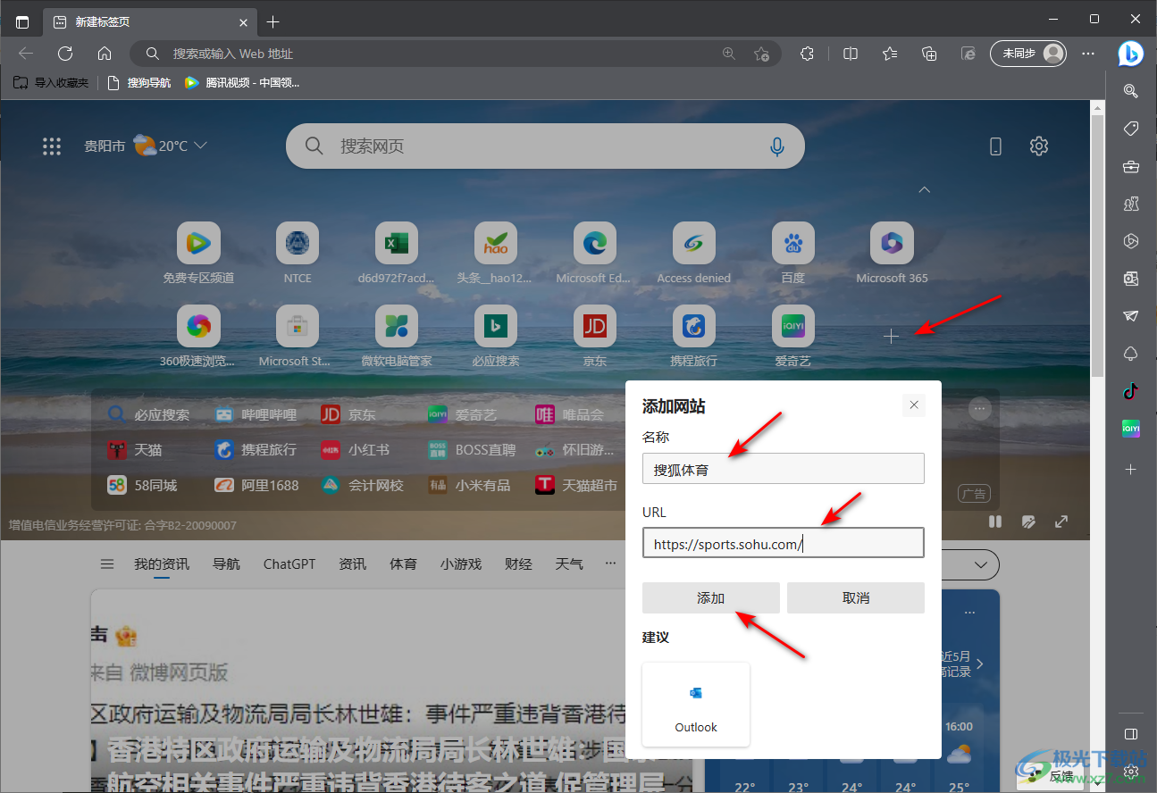
Task: Open the news feed hamburger menu
Action: (x=107, y=563)
